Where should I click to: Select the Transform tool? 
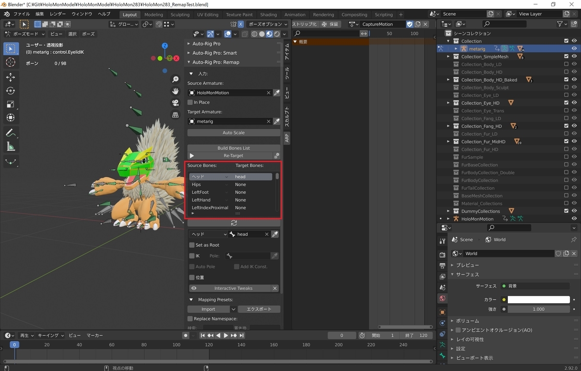(x=11, y=118)
